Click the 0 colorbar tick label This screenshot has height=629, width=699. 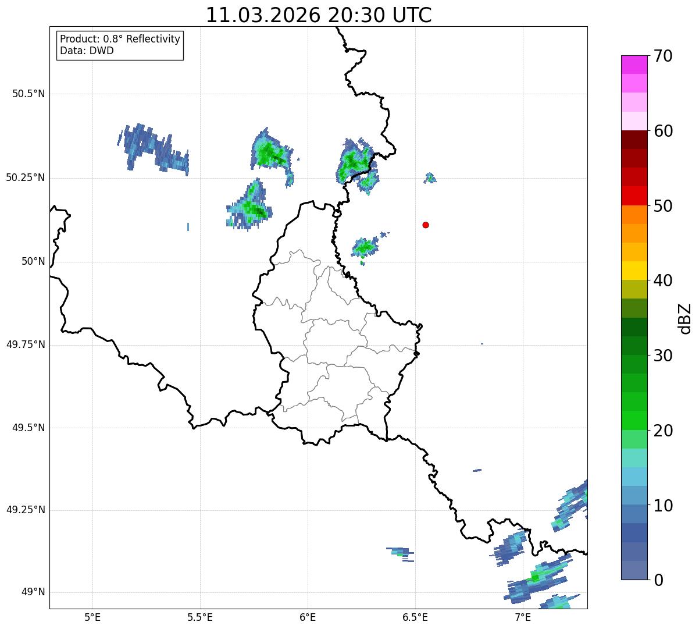point(658,580)
